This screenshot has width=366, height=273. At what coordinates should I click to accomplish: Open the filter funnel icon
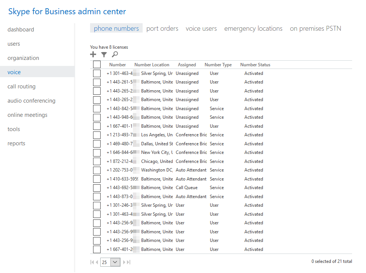click(x=104, y=54)
